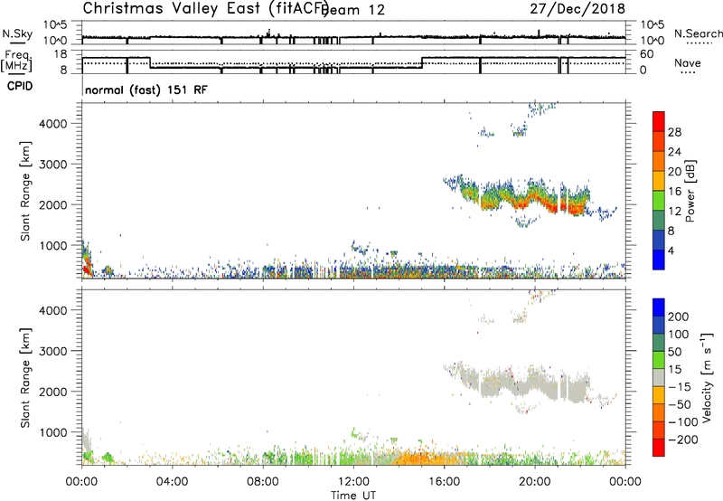
Task: Click the red top segment of Power colorbar
Action: (x=659, y=121)
